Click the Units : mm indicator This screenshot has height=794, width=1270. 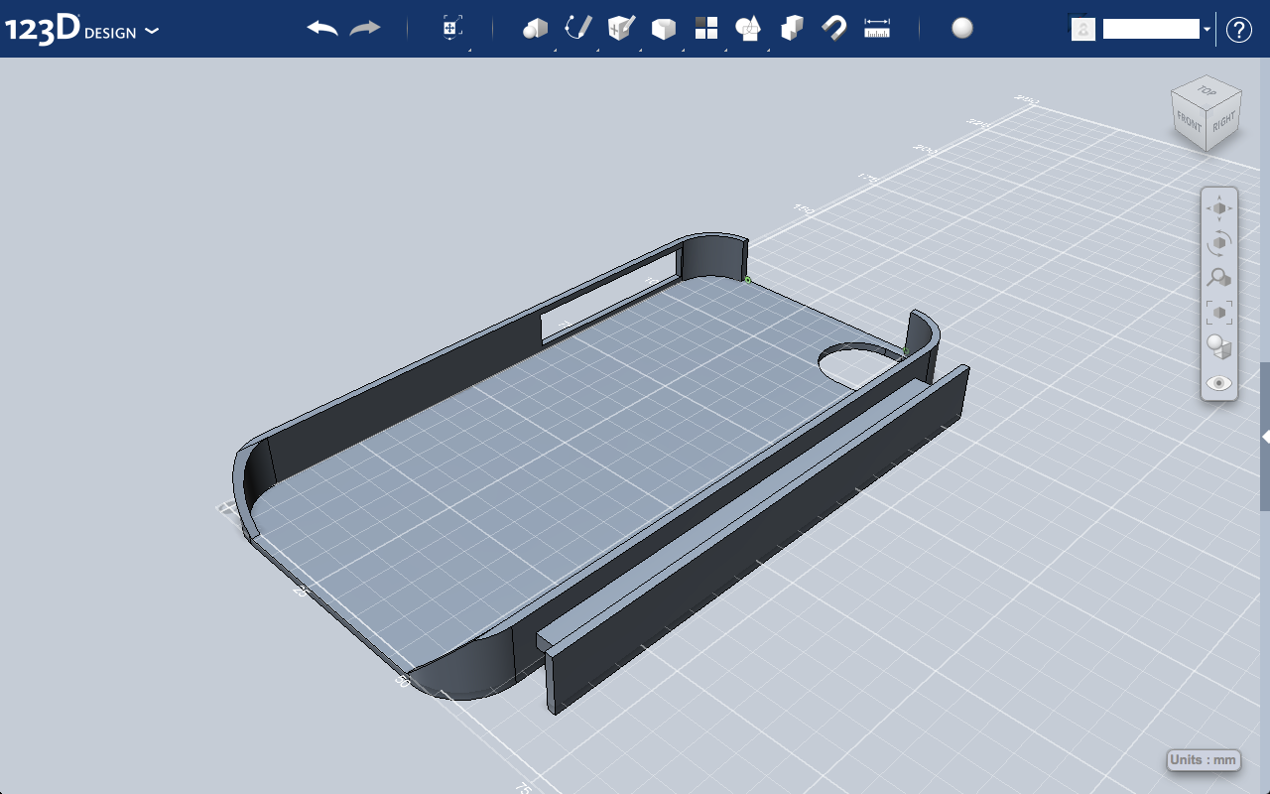[x=1203, y=759]
